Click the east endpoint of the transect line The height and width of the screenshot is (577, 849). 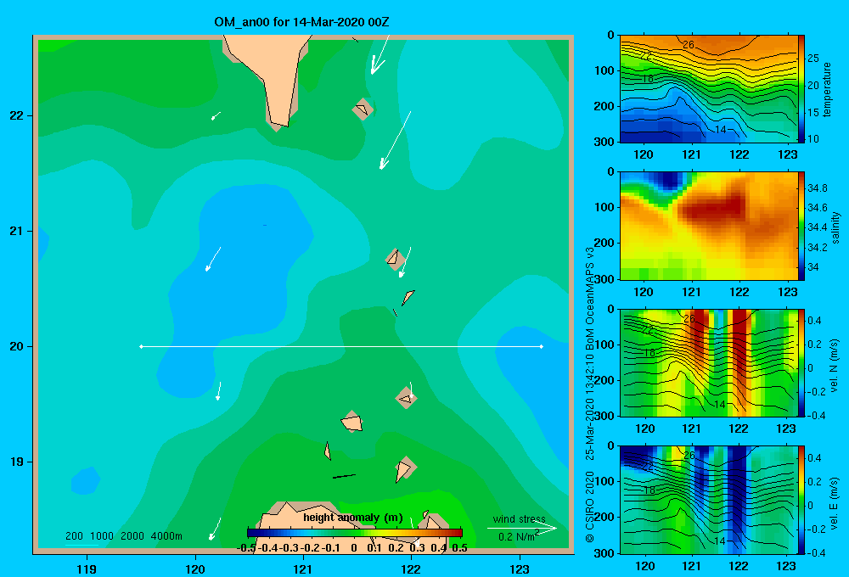click(542, 346)
